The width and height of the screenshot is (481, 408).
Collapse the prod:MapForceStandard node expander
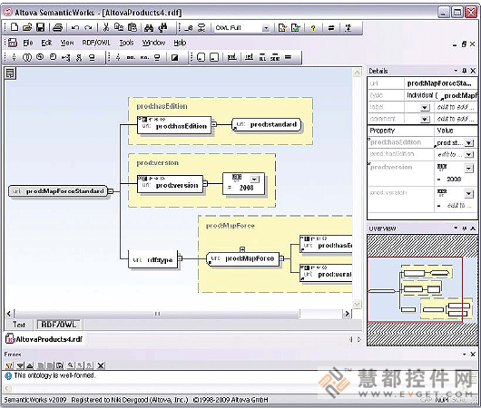tap(111, 191)
